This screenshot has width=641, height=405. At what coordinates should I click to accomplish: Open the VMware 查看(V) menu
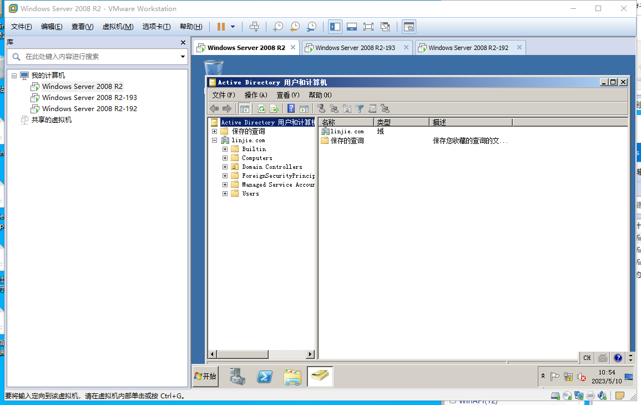(82, 27)
